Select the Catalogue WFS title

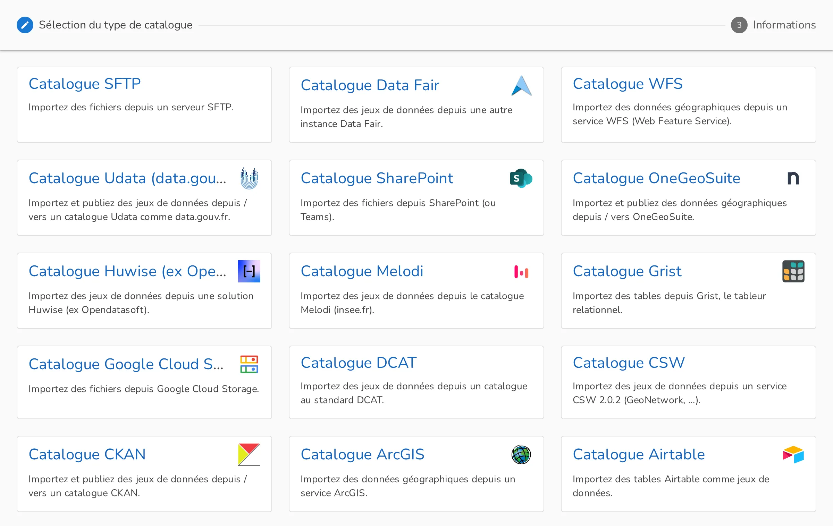[628, 84]
